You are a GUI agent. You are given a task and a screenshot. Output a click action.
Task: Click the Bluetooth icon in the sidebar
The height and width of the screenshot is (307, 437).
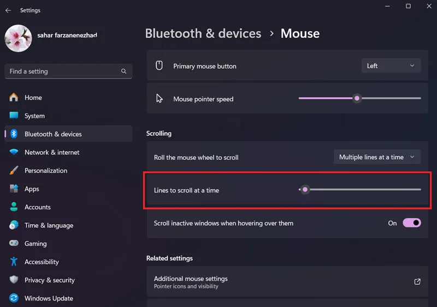coord(14,134)
